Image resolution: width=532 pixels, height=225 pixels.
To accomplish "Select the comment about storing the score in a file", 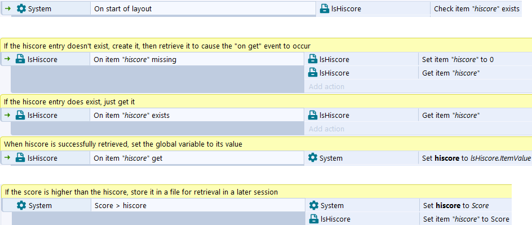I will point(256,192).
